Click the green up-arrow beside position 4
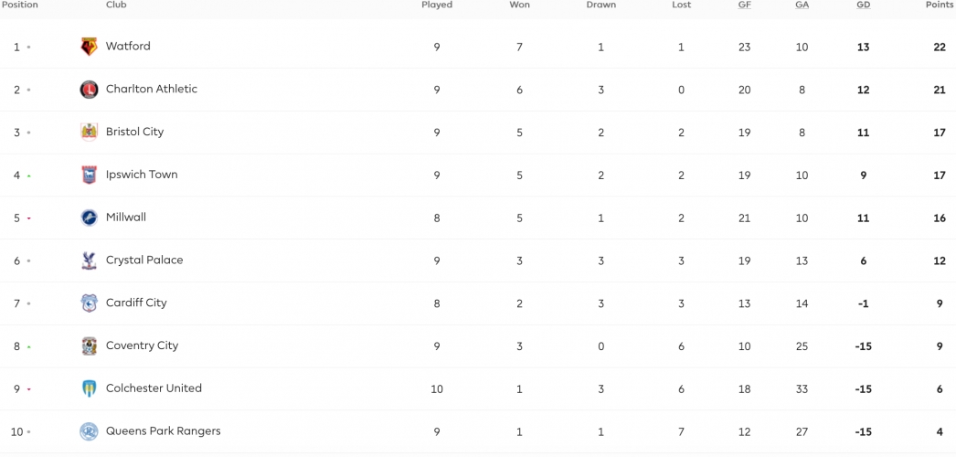Image resolution: width=956 pixels, height=457 pixels. point(28,176)
